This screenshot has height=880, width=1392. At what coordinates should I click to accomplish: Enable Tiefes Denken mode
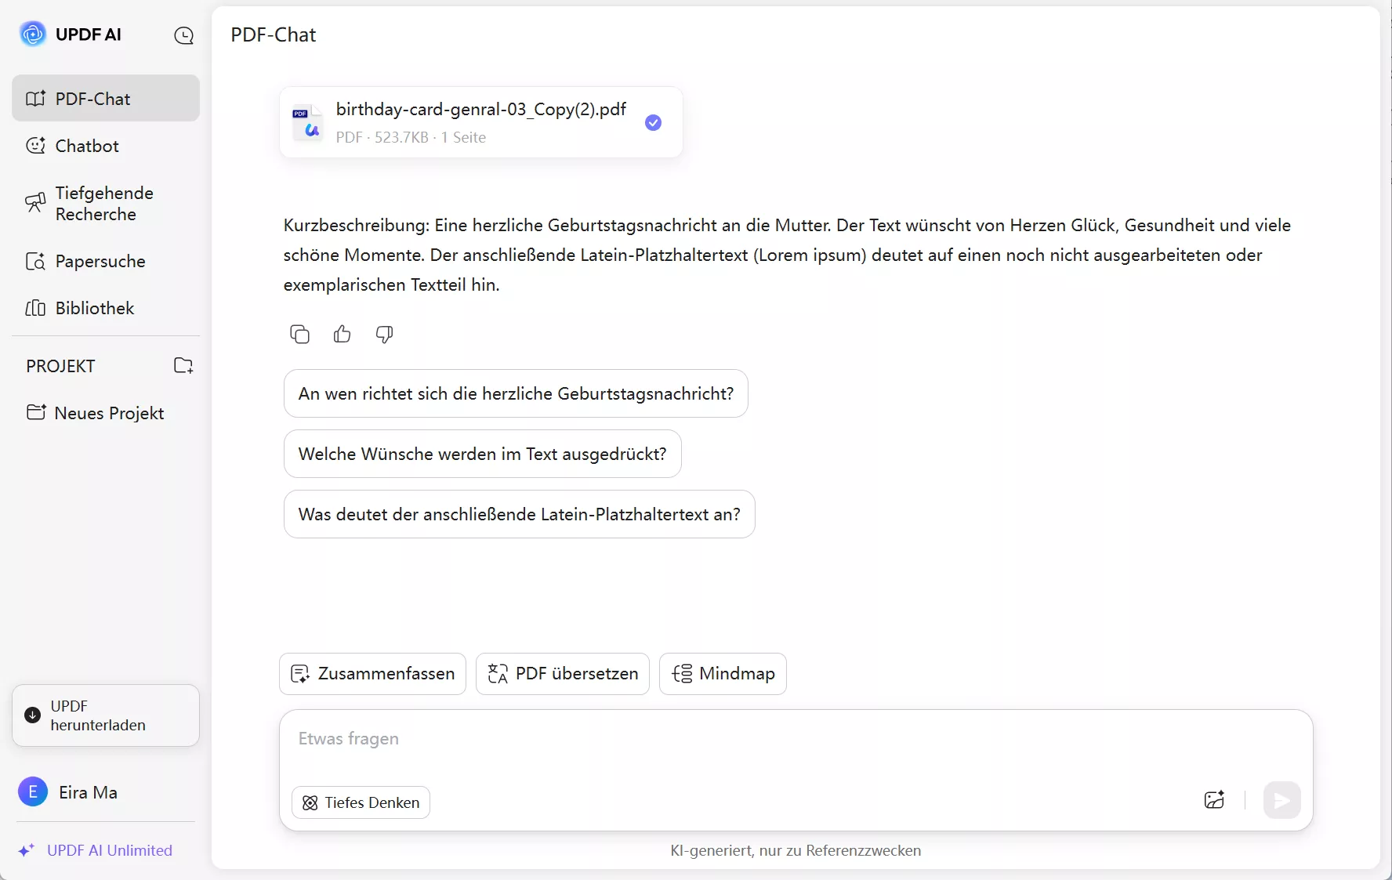[x=361, y=802]
